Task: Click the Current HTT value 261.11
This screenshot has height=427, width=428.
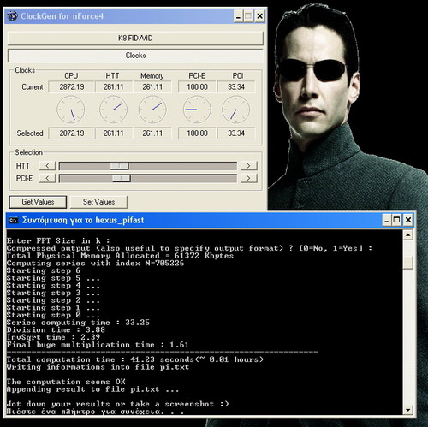Action: [114, 87]
